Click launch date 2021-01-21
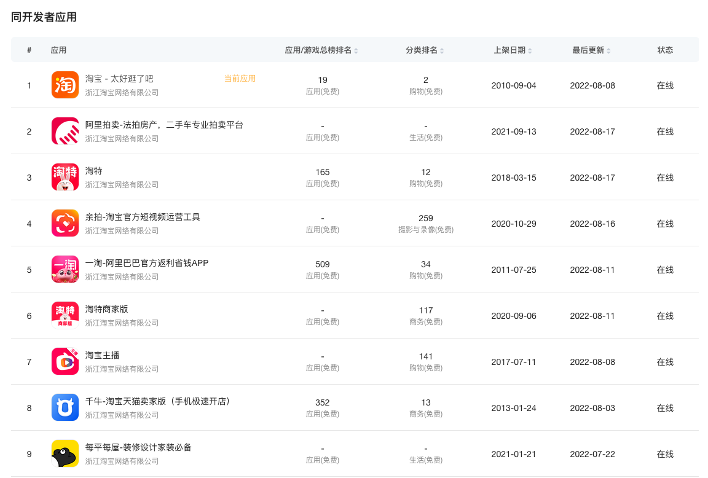Image resolution: width=708 pixels, height=478 pixels. (514, 453)
